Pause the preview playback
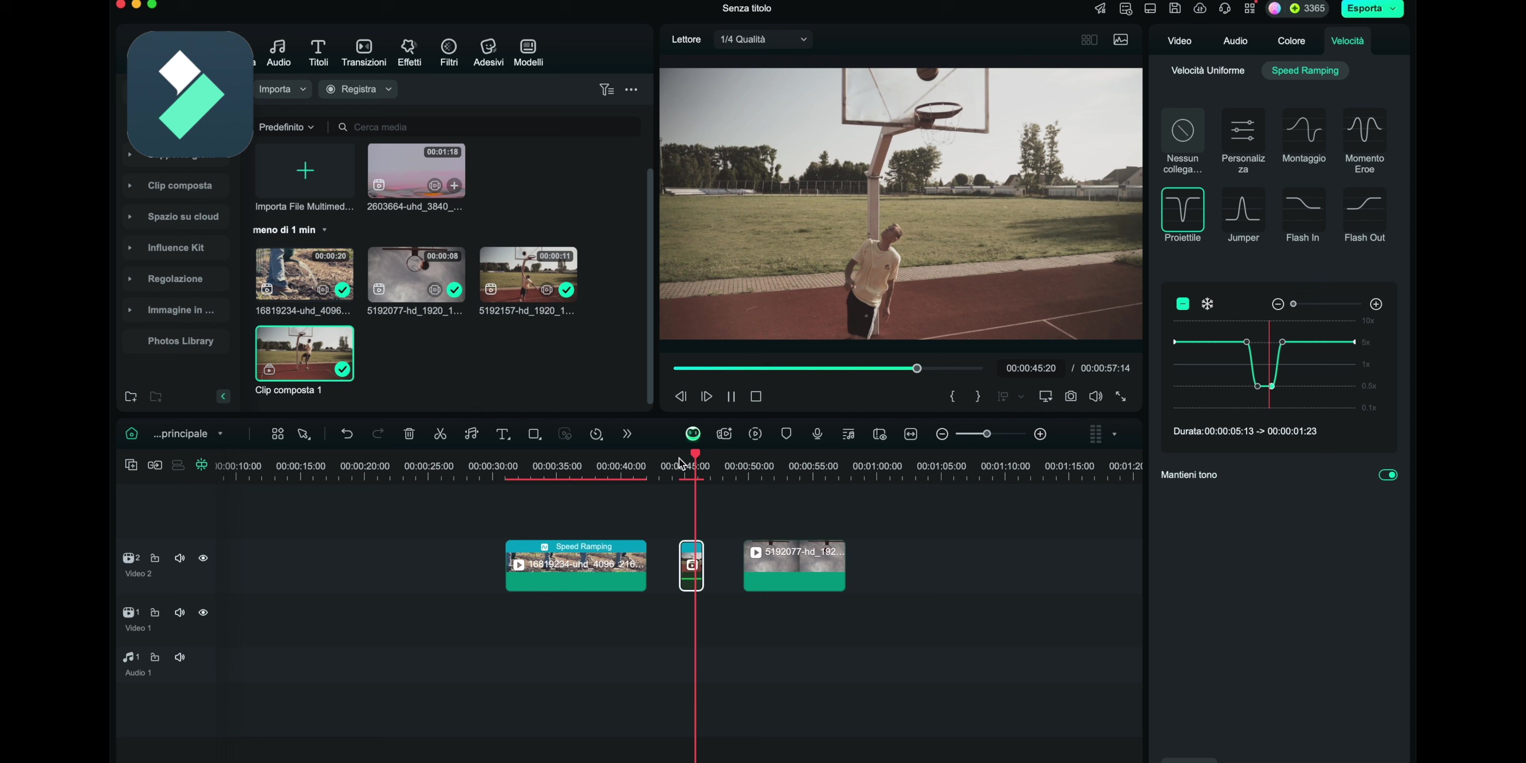 click(x=730, y=397)
